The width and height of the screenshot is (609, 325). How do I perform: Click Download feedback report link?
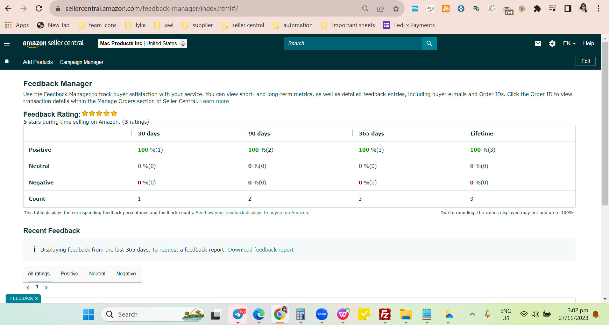[261, 250]
